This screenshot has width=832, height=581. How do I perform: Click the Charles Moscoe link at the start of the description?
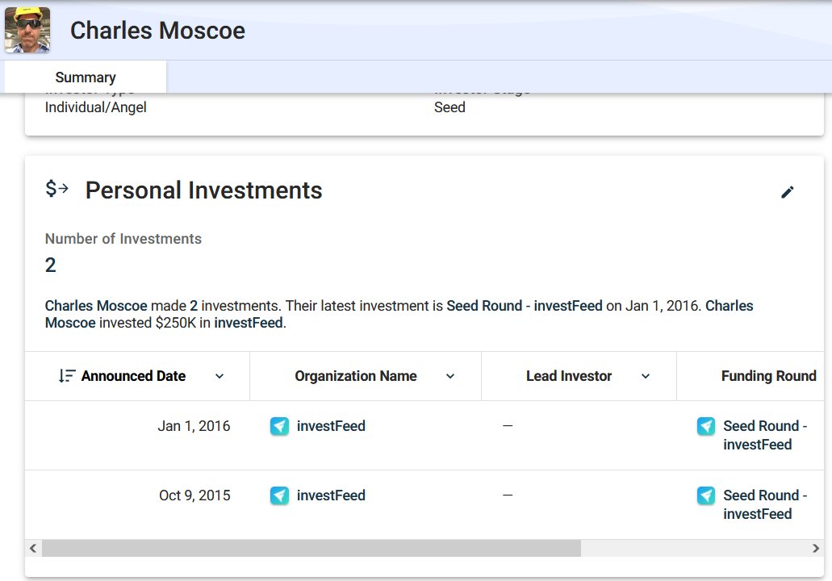(96, 306)
